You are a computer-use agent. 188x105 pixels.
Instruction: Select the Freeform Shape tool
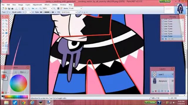click(6, 52)
